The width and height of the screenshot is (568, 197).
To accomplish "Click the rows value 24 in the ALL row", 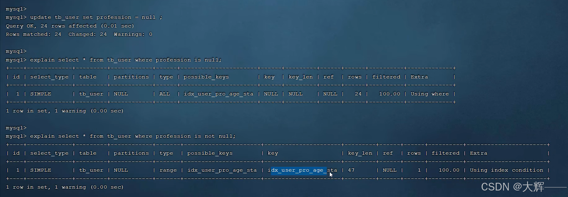I will tap(358, 94).
